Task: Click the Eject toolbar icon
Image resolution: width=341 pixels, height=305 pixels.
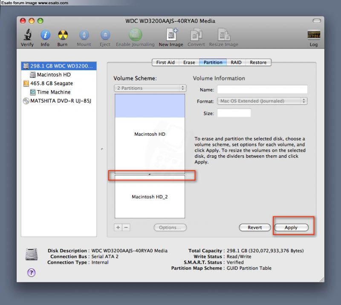Action: pyautogui.click(x=105, y=35)
